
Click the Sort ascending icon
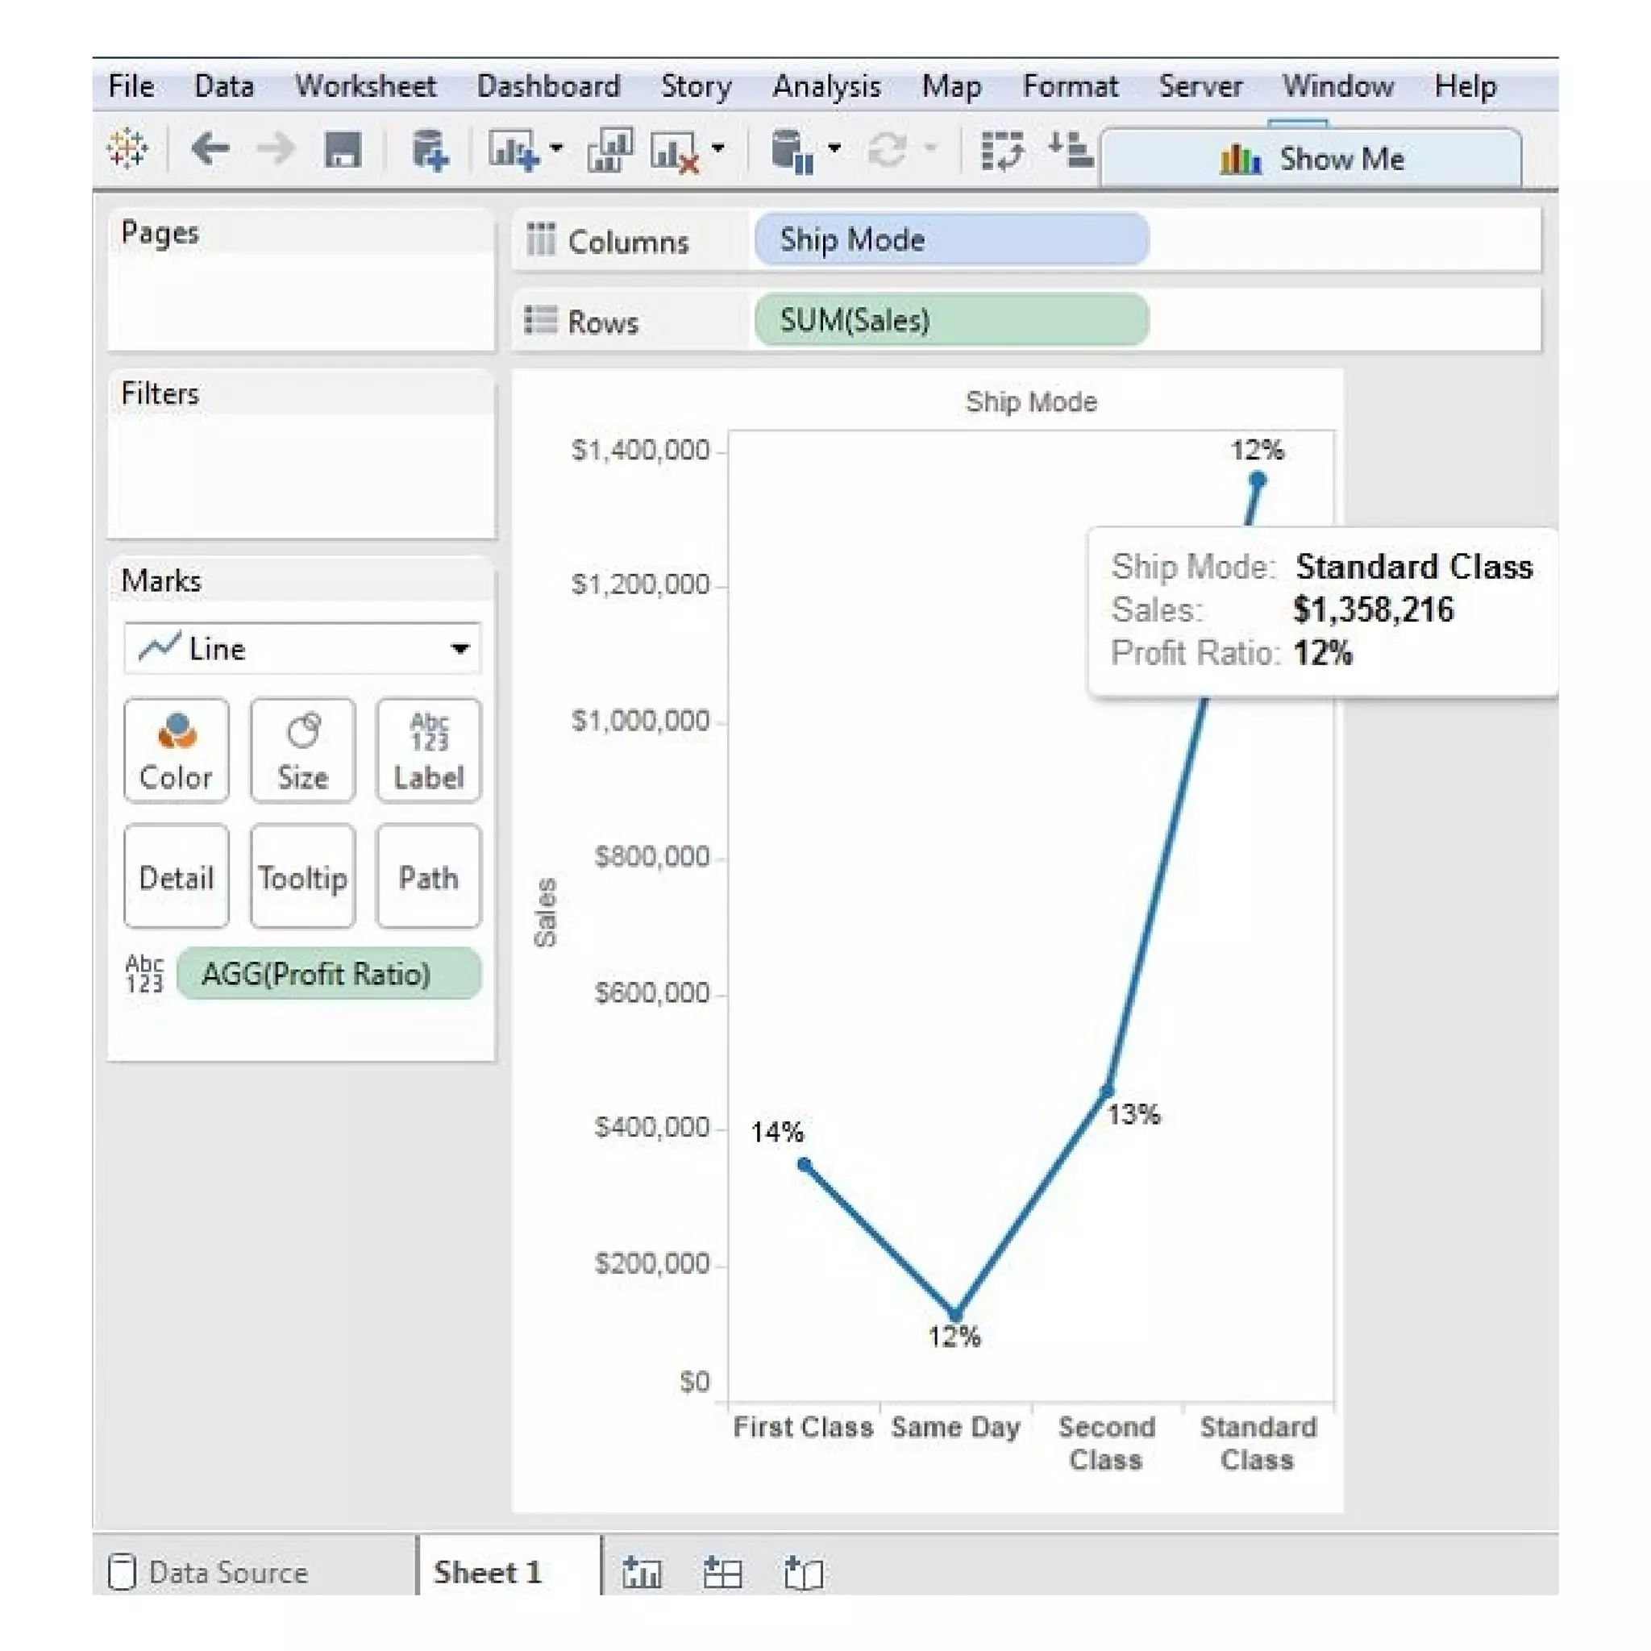pos(1070,150)
